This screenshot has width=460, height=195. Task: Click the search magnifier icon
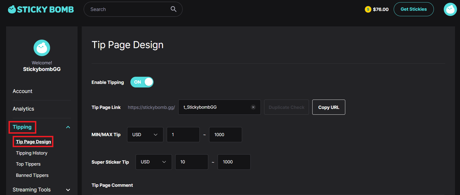tap(174, 9)
